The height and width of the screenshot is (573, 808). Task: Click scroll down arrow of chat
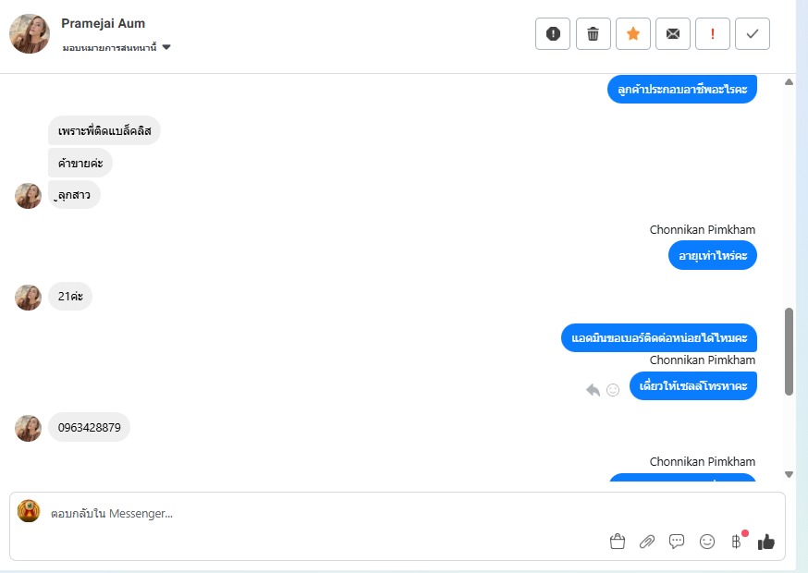pyautogui.click(x=789, y=475)
